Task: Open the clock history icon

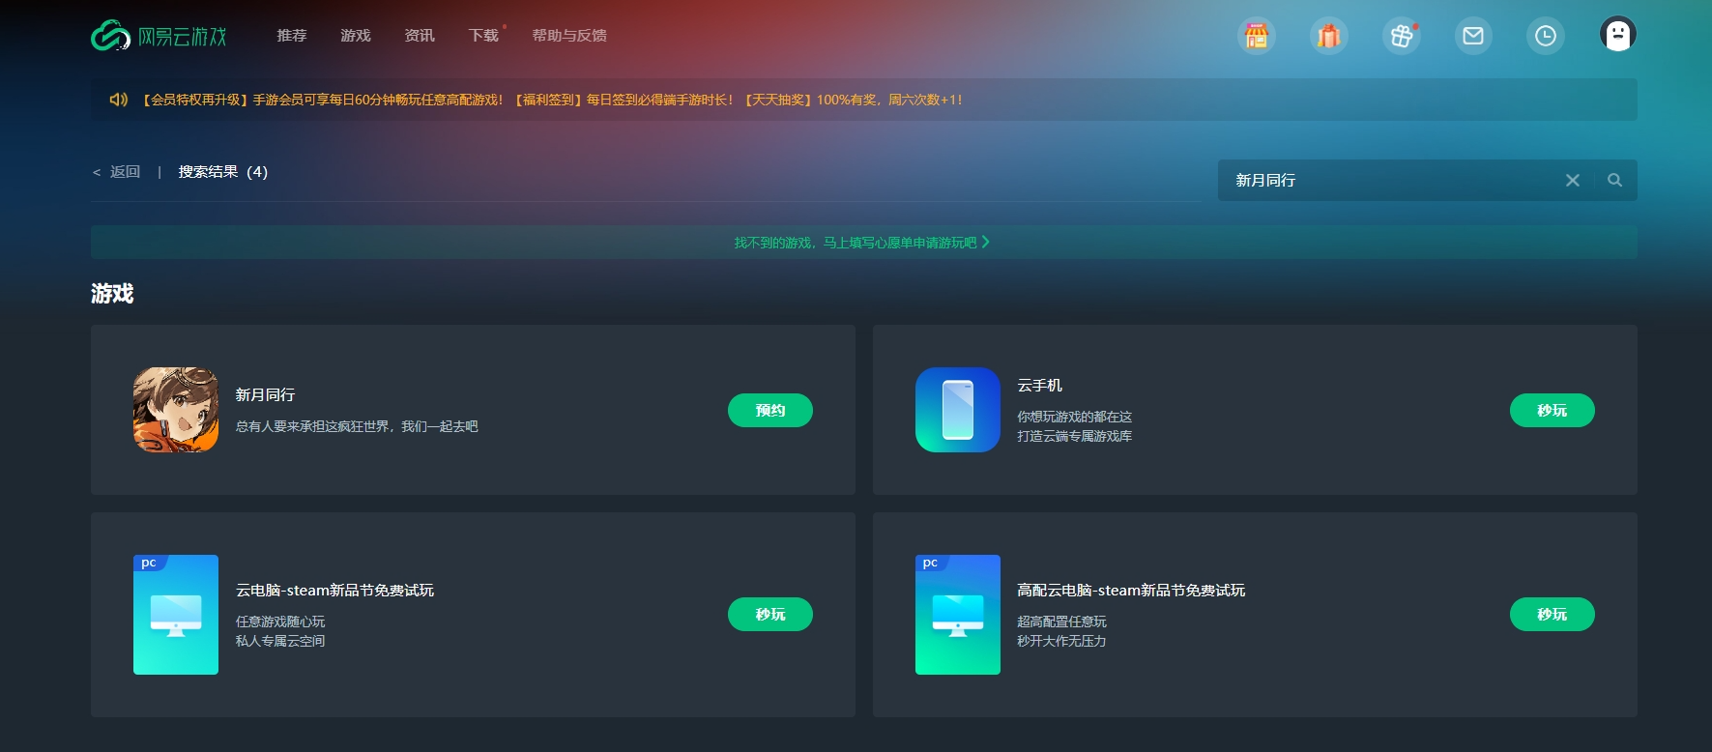Action: pos(1545,36)
